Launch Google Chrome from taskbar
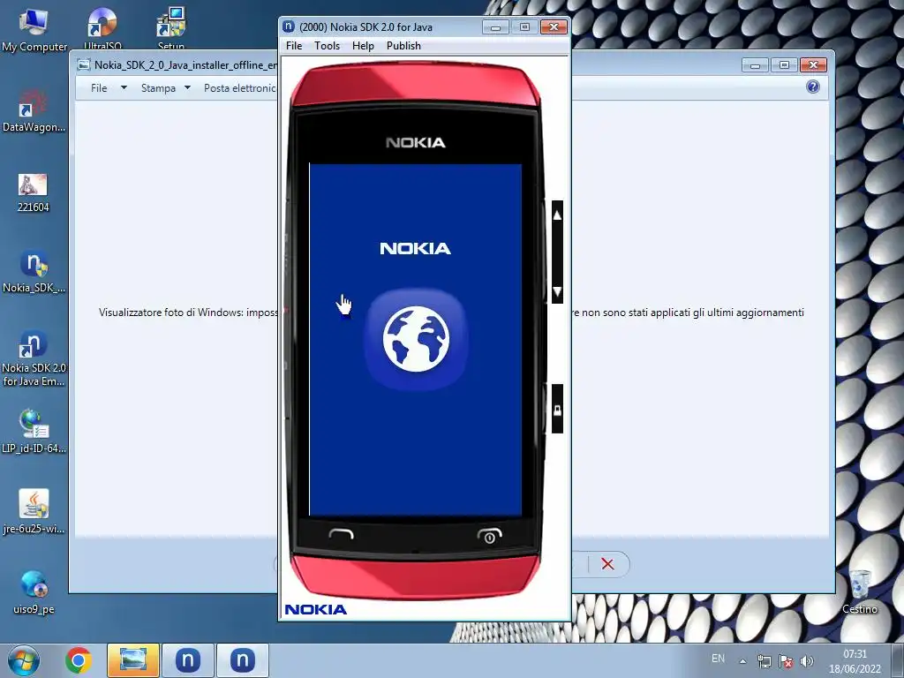Screen dimensions: 904x678 click(x=79, y=660)
